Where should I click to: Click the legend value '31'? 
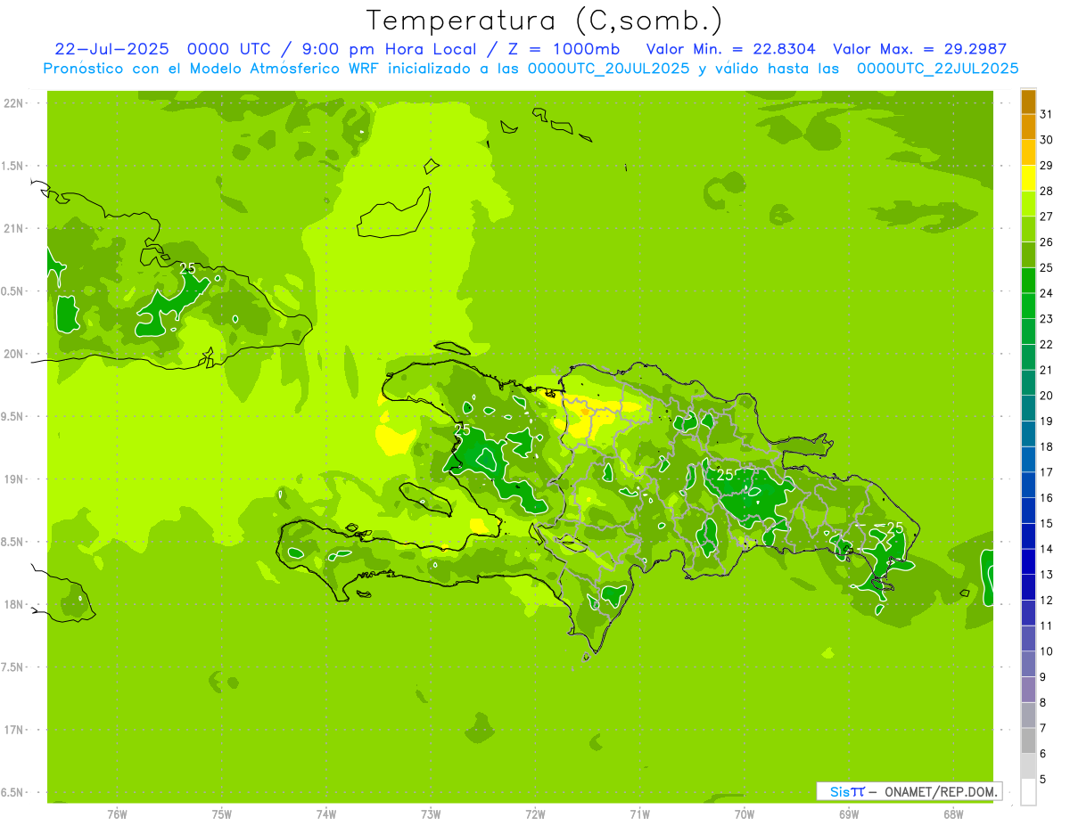[1047, 114]
